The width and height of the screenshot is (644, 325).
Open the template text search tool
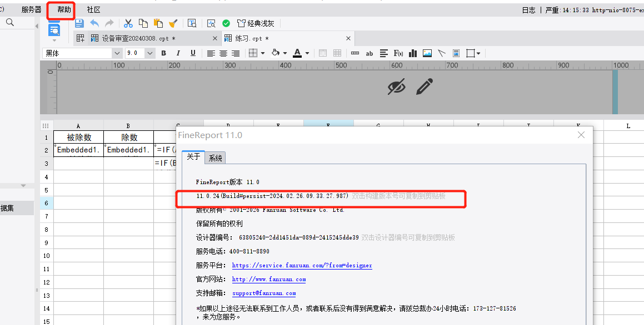pyautogui.click(x=192, y=23)
